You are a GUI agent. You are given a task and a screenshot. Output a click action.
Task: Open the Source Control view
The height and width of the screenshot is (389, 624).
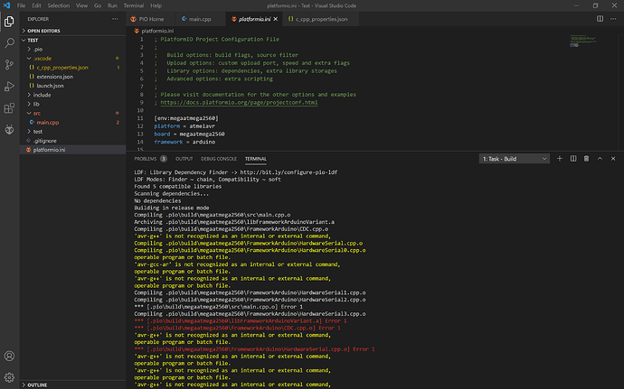coord(9,64)
